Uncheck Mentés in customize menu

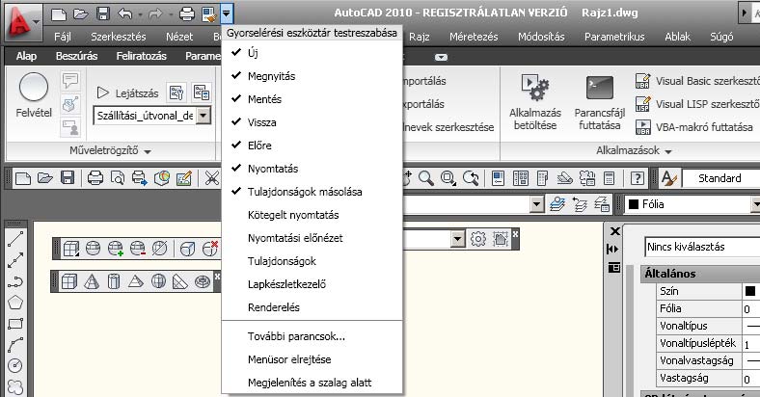tap(312, 99)
